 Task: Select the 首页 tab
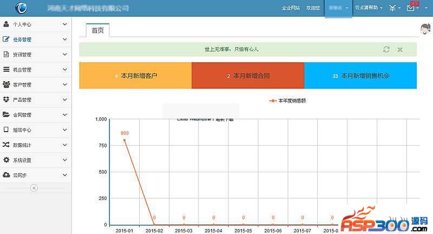[97, 30]
